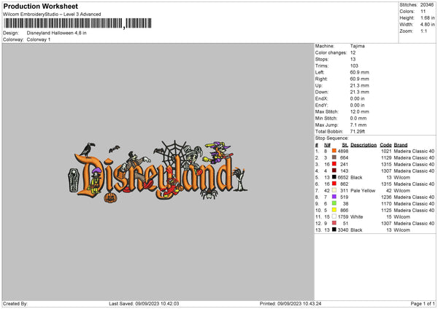Click the Min Stitch value '0.0 mm'
The image size is (438, 309).
358,118
